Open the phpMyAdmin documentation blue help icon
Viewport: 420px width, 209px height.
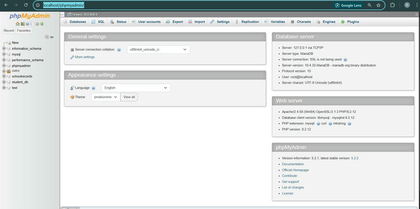[x=27, y=24]
